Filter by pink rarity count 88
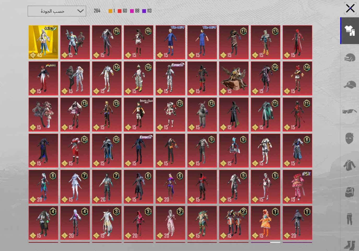Screen dimensions: 359x251 135,11
